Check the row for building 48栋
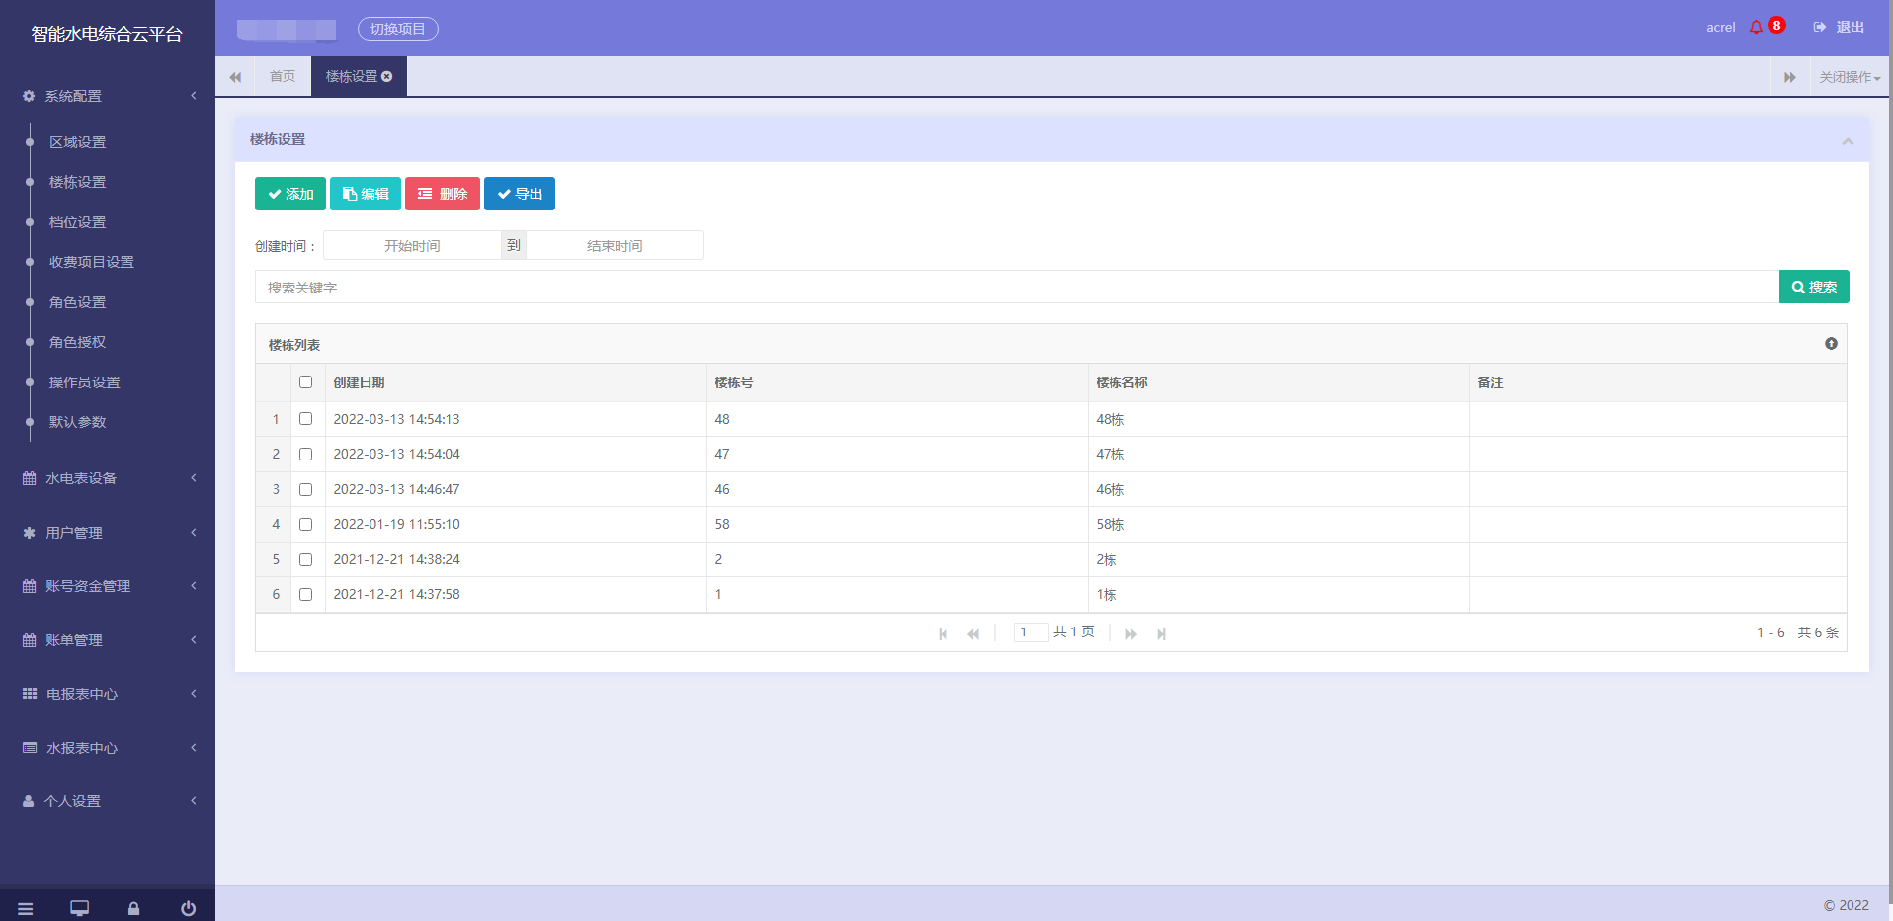The image size is (1893, 921). tap(306, 419)
